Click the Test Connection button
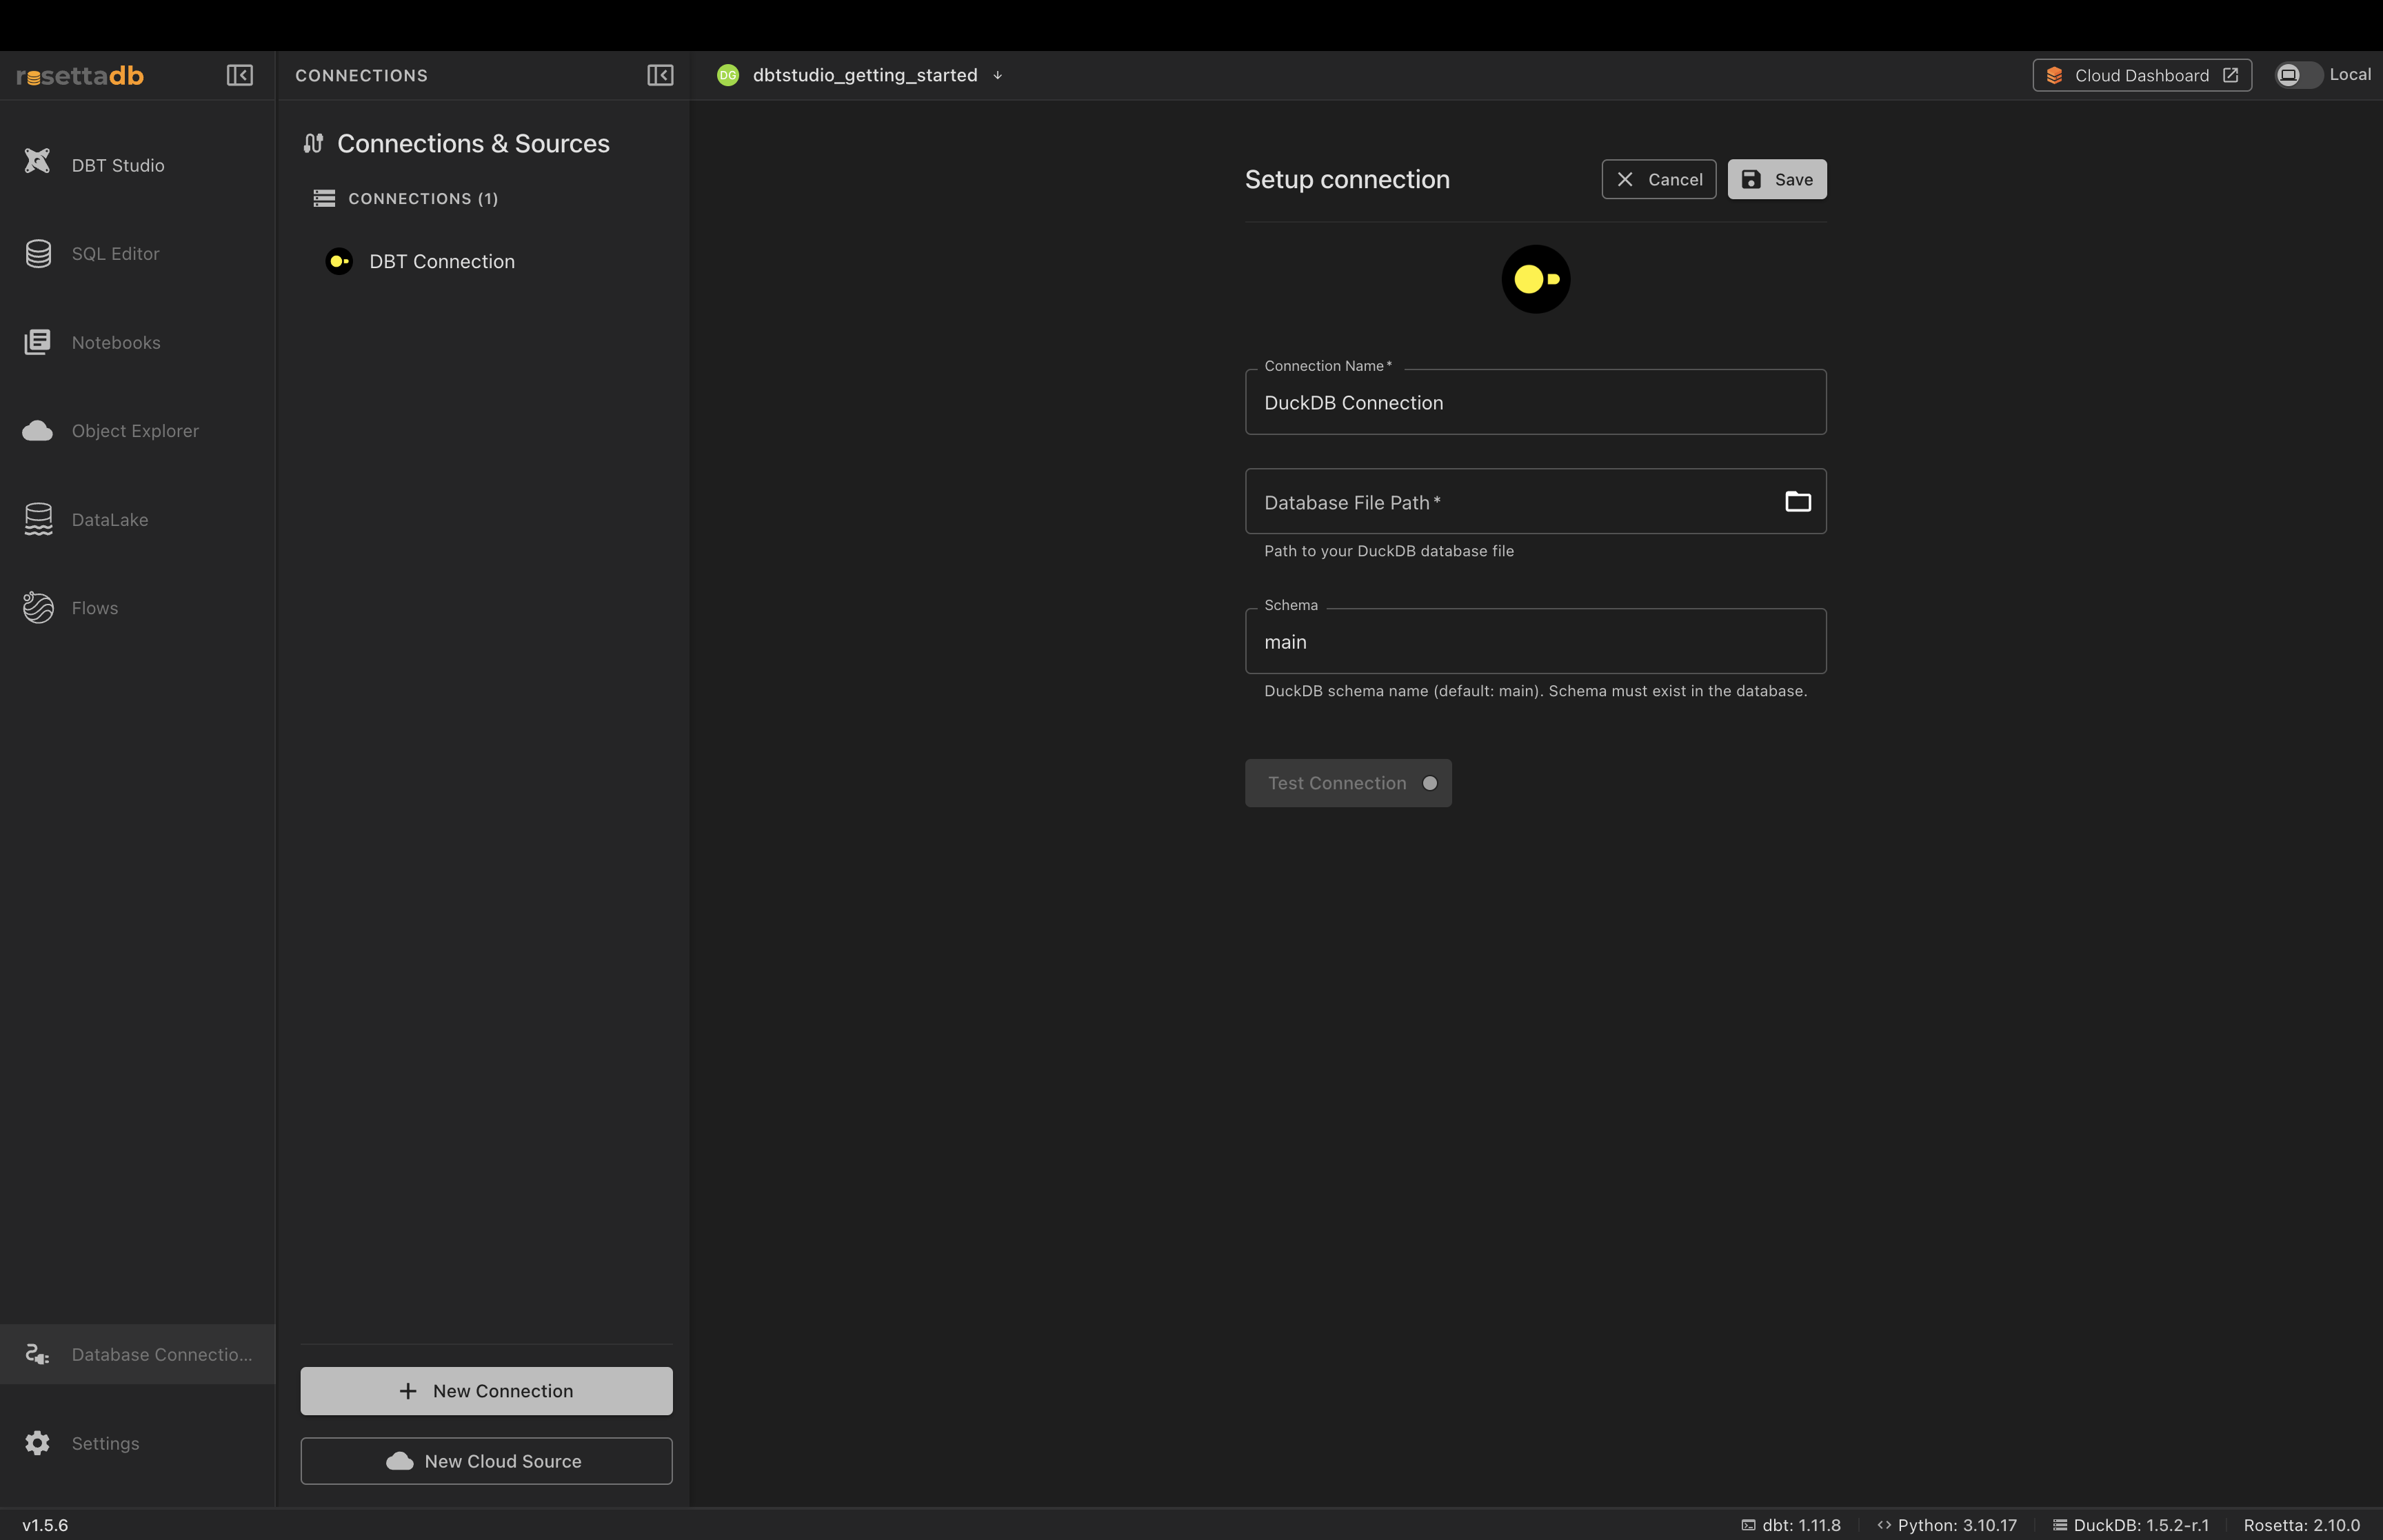 [1348, 783]
